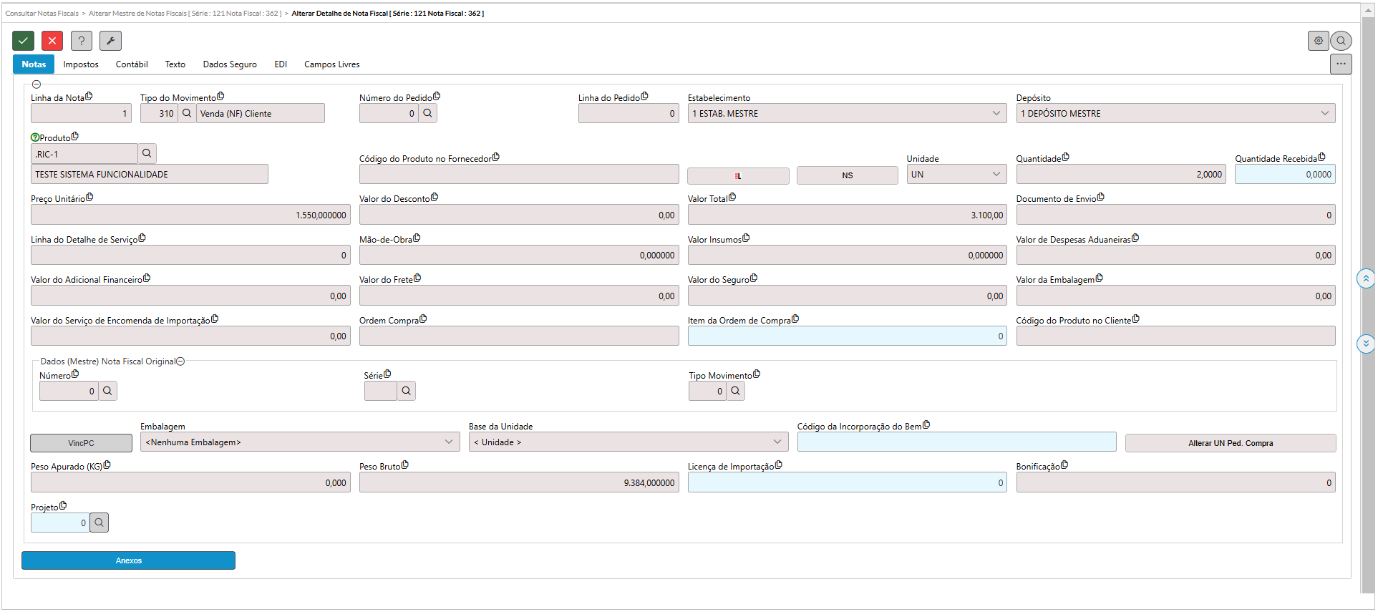Click the green confirm checkmark button
This screenshot has width=1378, height=612.
click(23, 41)
